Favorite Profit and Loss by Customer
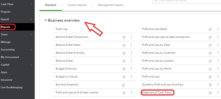The image size is (221, 99). pyautogui.click(x=210, y=53)
